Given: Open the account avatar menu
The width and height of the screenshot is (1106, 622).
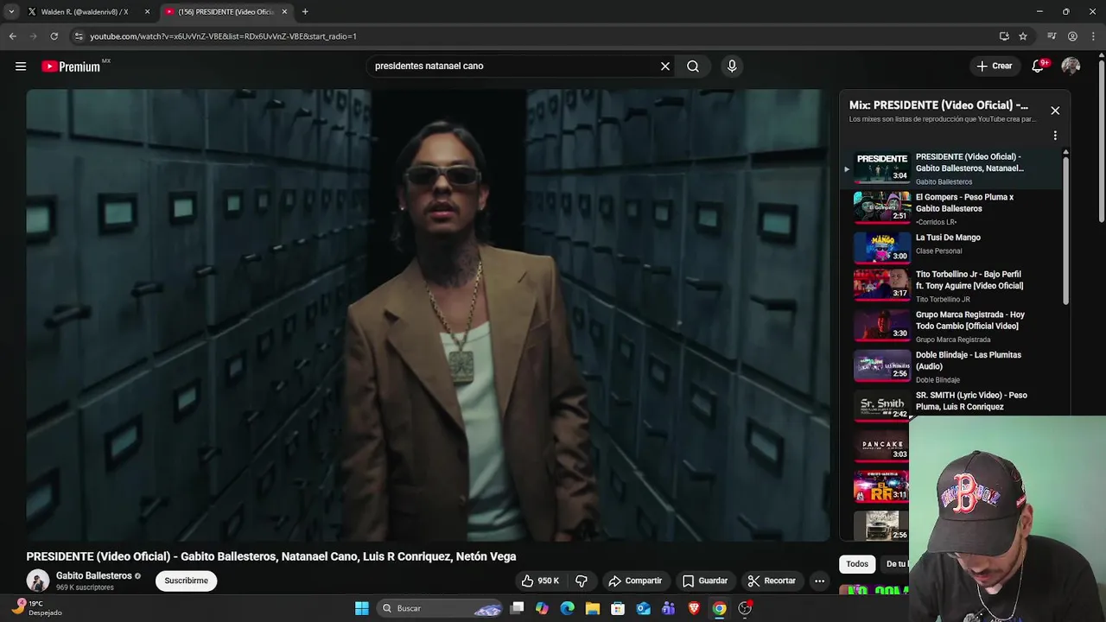Looking at the screenshot, I should click(x=1071, y=66).
